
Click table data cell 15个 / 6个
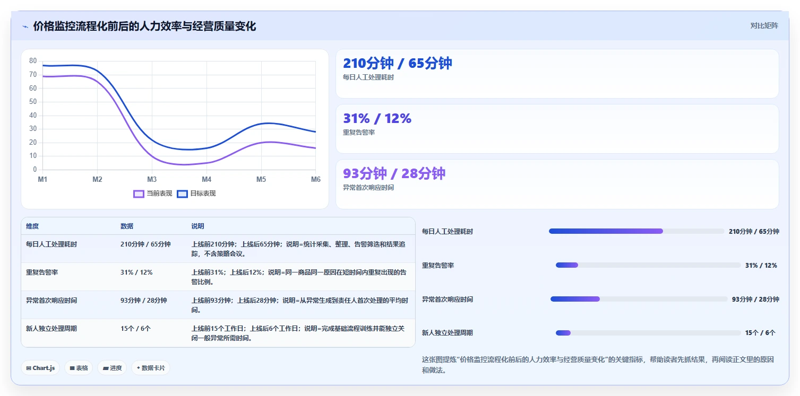135,329
